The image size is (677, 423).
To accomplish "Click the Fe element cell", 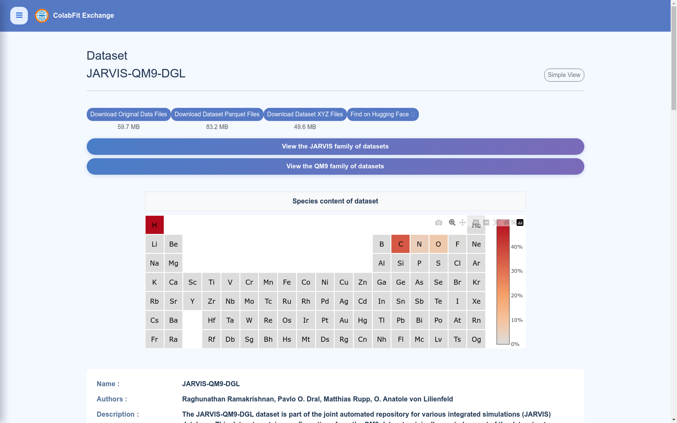I will tap(287, 282).
